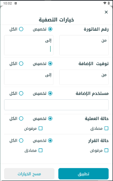Open the توقيت الإضافة من date field

pyautogui.click(x=84, y=77)
